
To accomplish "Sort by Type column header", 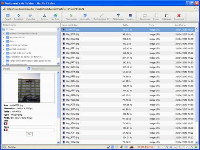I will coord(152,25).
